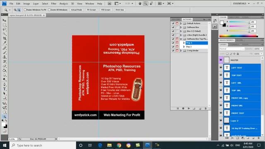265x149 pixels.
Task: Select the Pen tool
Action: tap(5, 84)
